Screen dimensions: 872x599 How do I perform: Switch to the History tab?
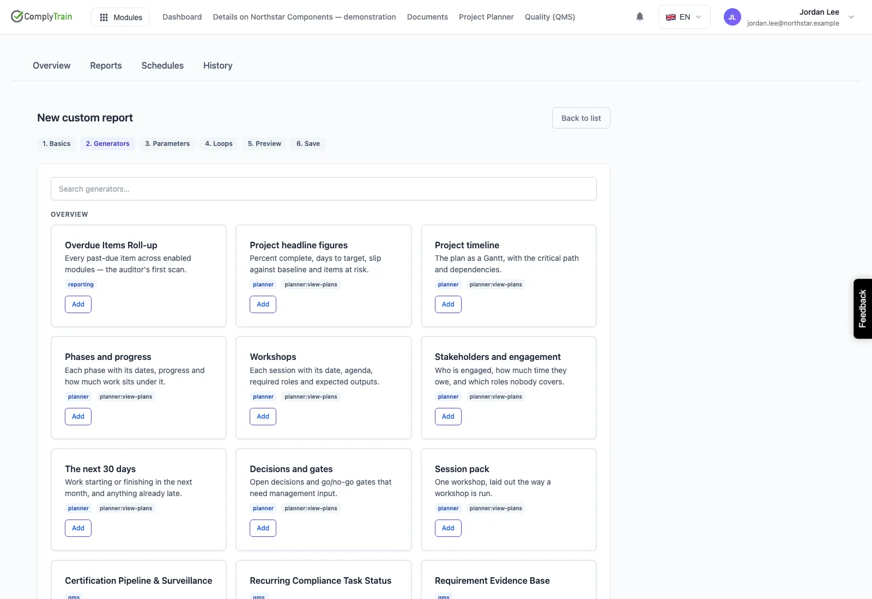(x=218, y=65)
